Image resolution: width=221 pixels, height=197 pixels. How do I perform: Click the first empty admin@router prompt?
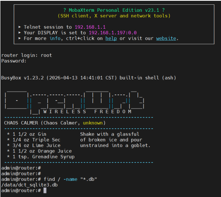21,168
